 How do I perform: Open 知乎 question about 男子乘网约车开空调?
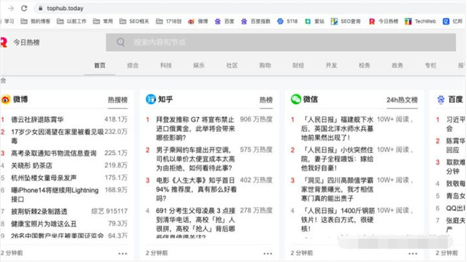pyautogui.click(x=196, y=159)
